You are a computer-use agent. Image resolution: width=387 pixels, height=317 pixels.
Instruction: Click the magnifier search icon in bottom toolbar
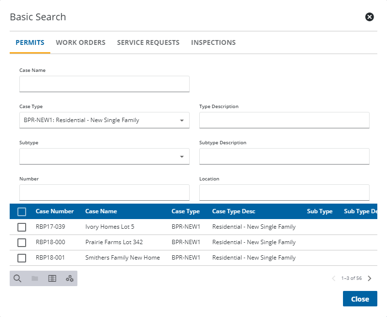17,278
